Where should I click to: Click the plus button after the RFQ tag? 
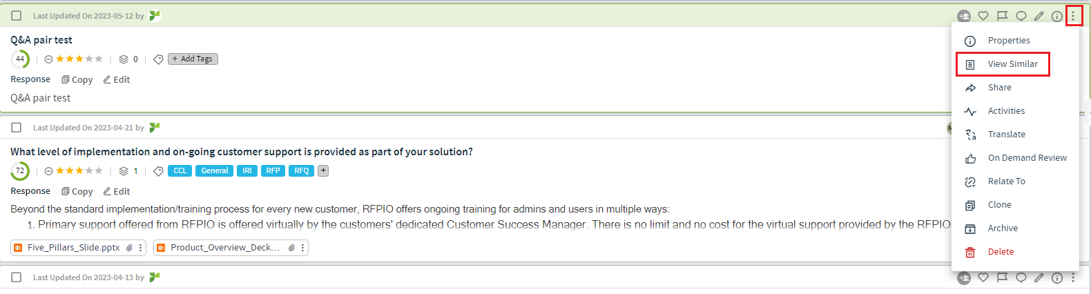pyautogui.click(x=322, y=170)
